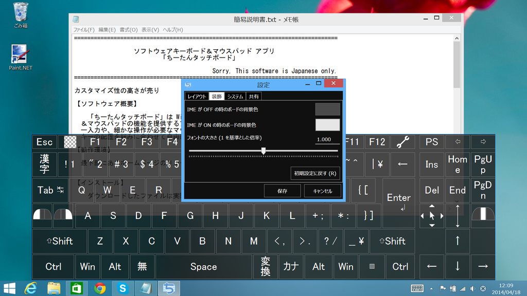
Task: Launch Chrome from taskbar
Action: click(100, 288)
